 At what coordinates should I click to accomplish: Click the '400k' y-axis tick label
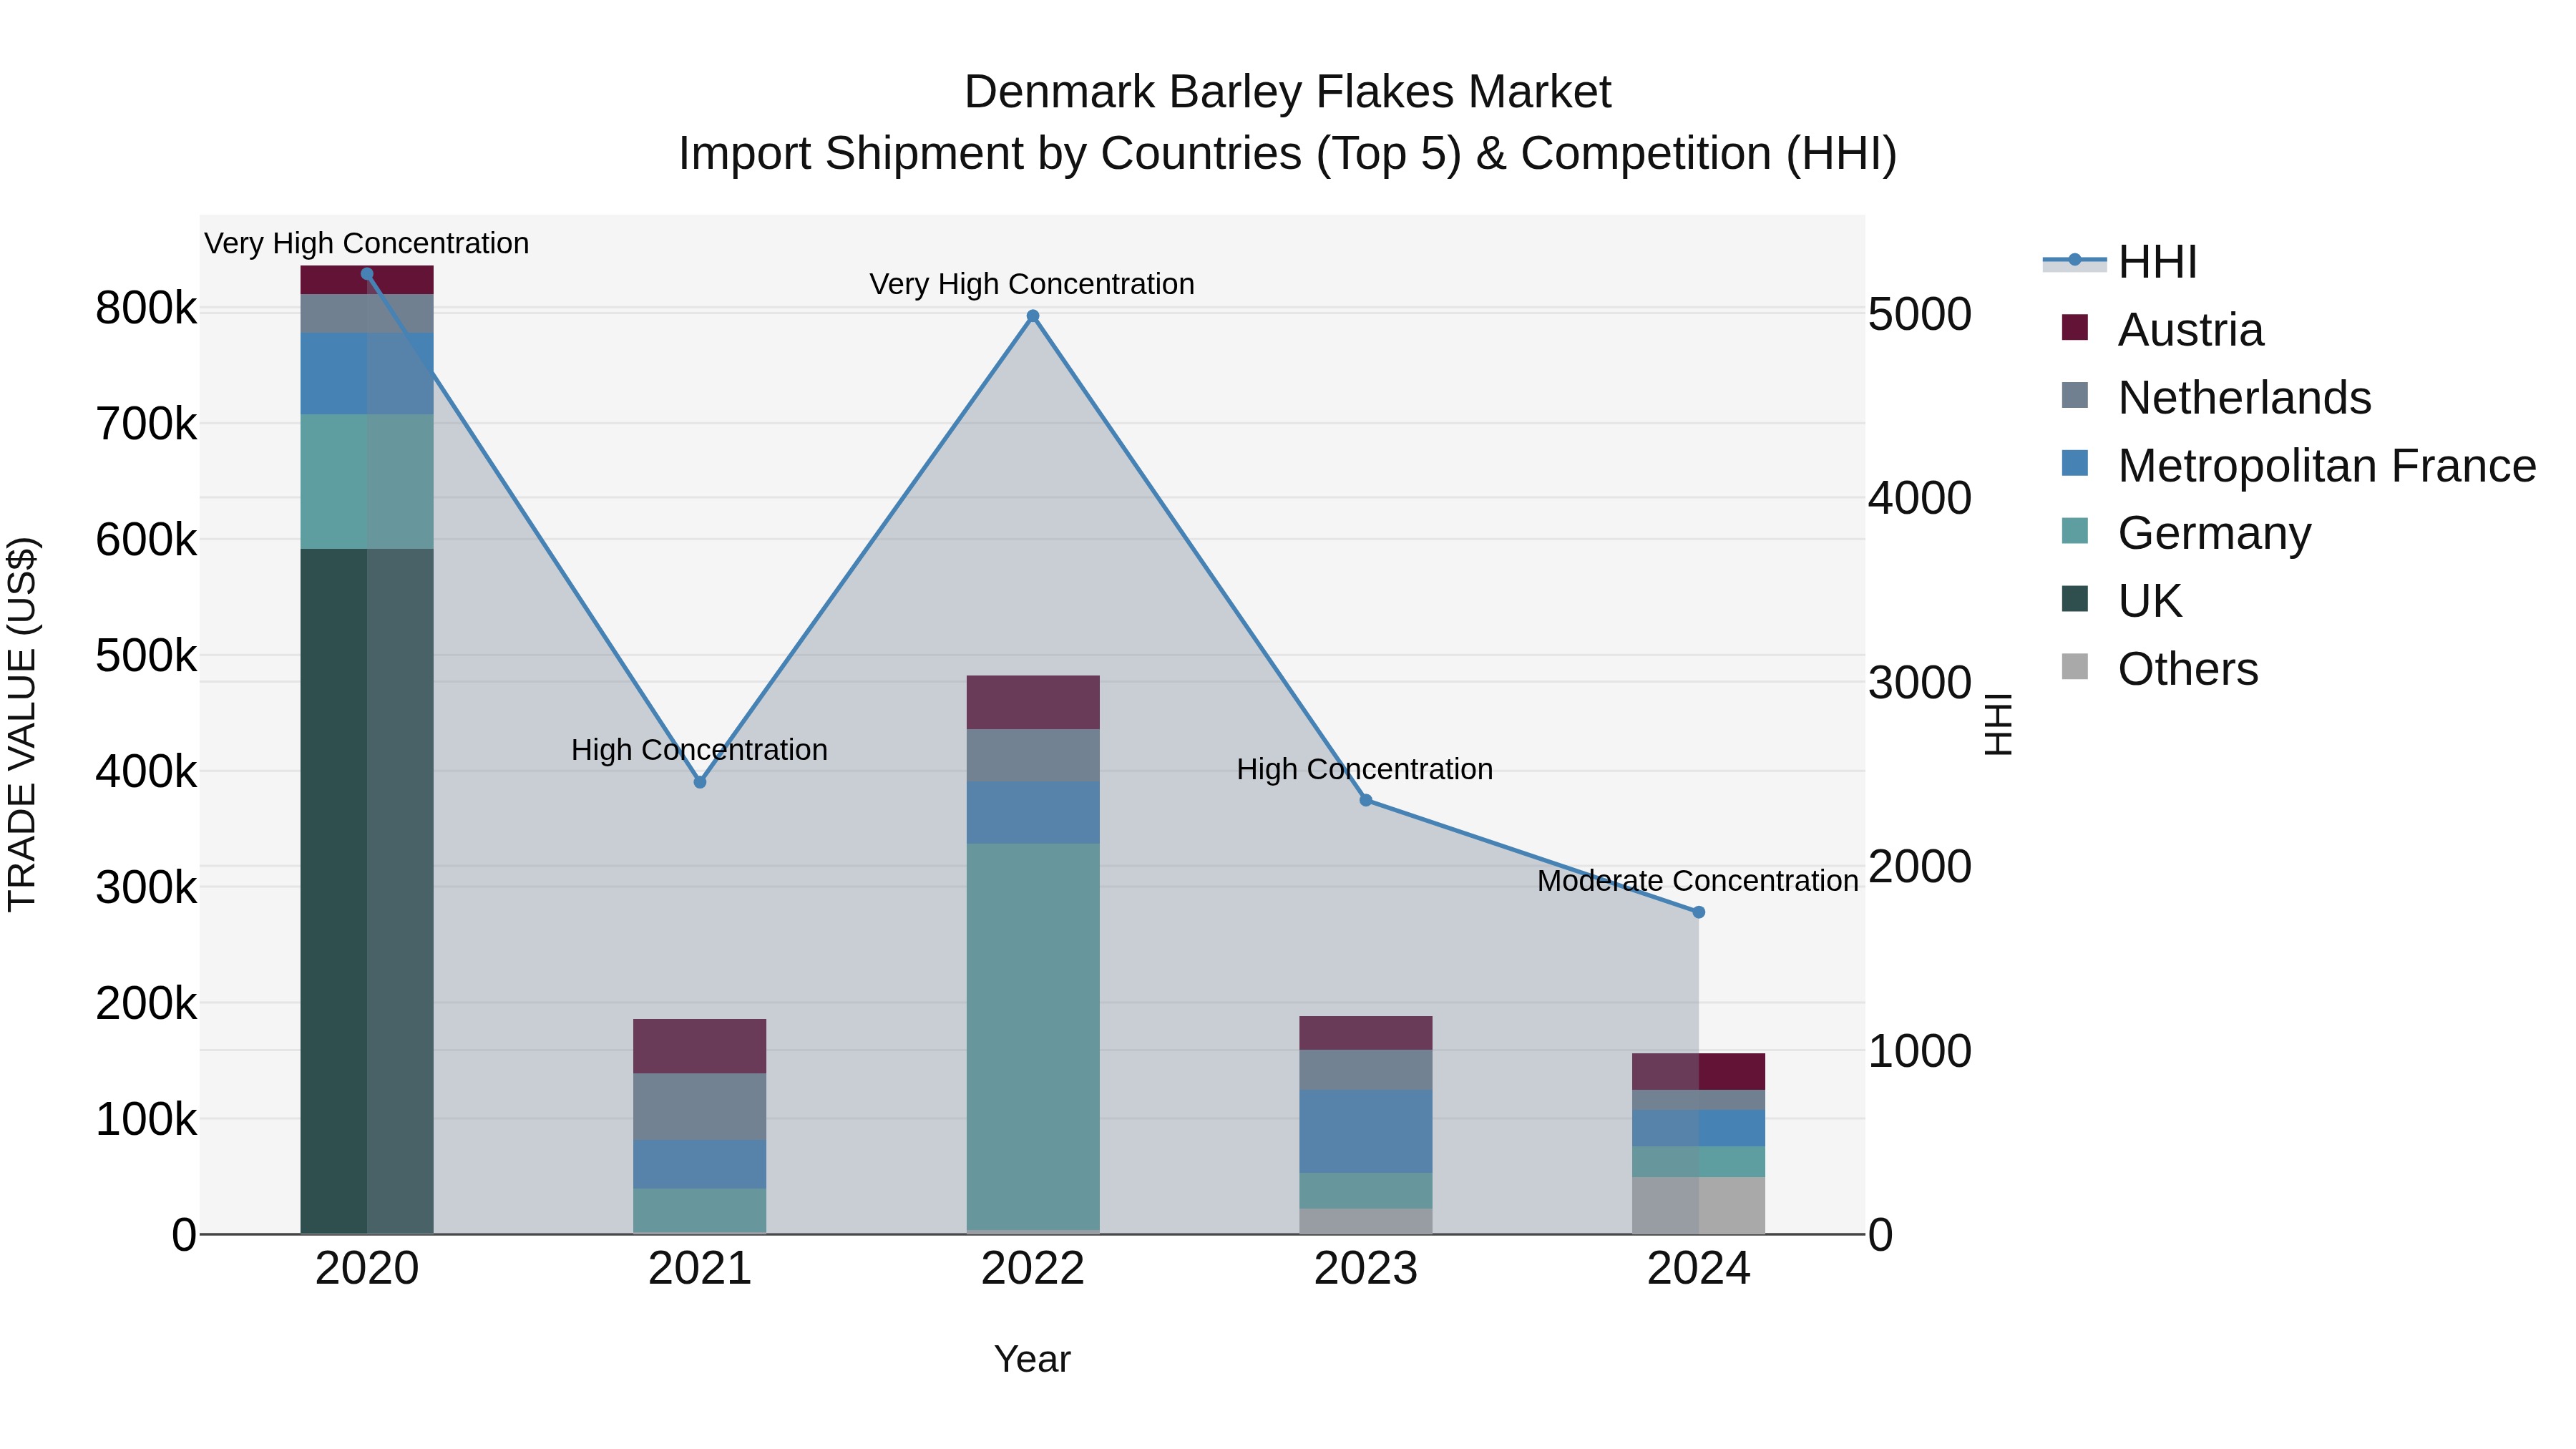pos(147,771)
